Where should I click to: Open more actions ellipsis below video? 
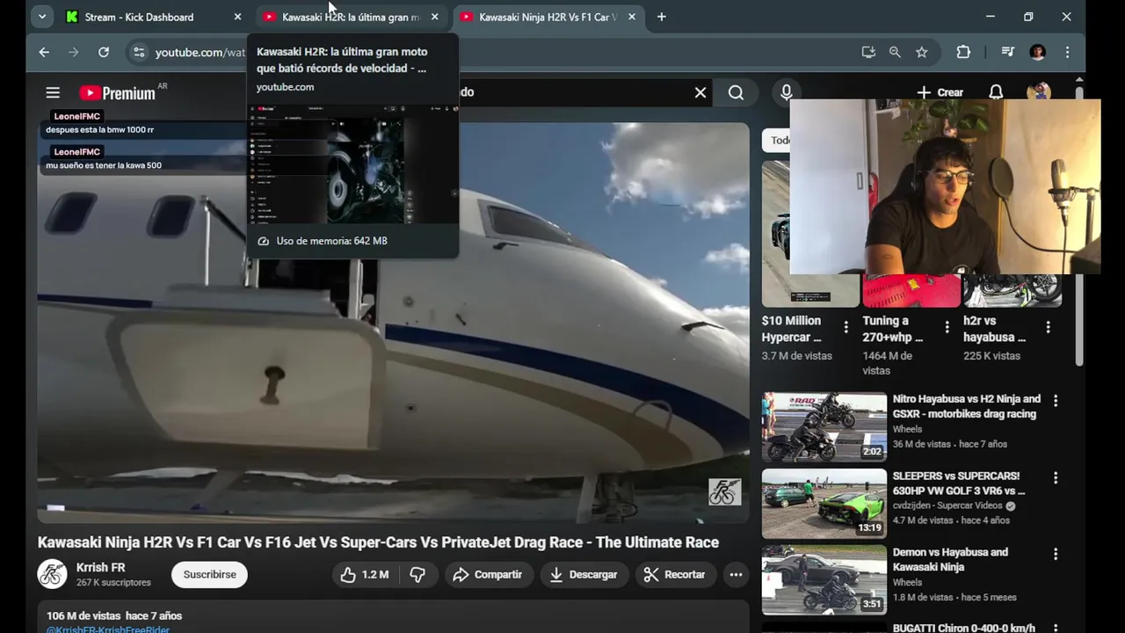[x=736, y=574]
